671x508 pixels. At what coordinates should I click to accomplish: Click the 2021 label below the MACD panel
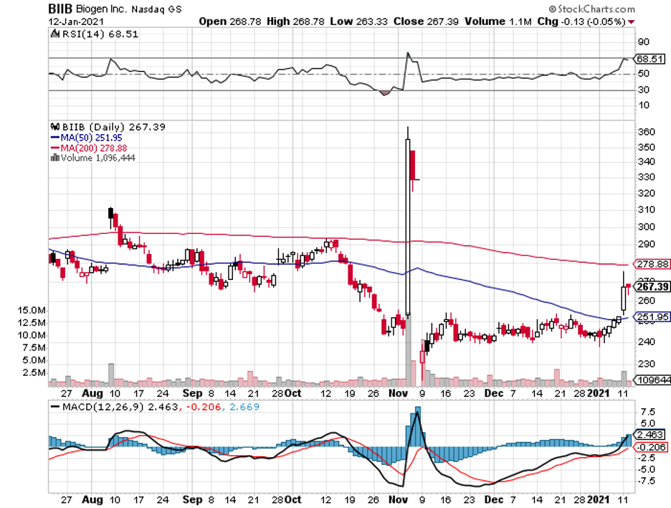pos(598,500)
